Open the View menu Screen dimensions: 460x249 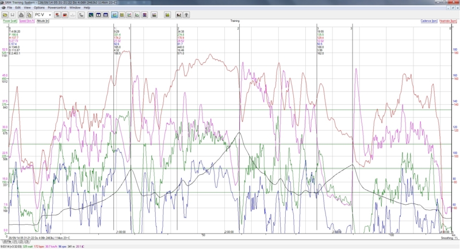[x=27, y=7]
